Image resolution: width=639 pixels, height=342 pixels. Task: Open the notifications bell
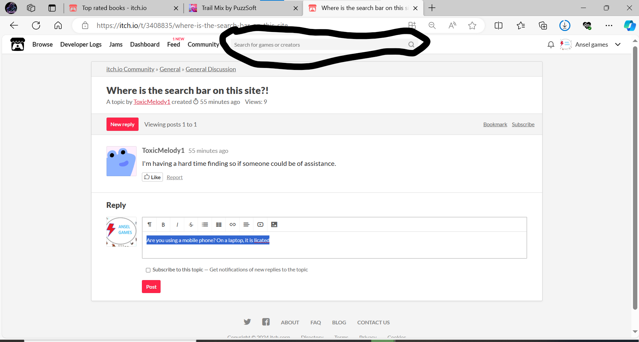pos(551,45)
